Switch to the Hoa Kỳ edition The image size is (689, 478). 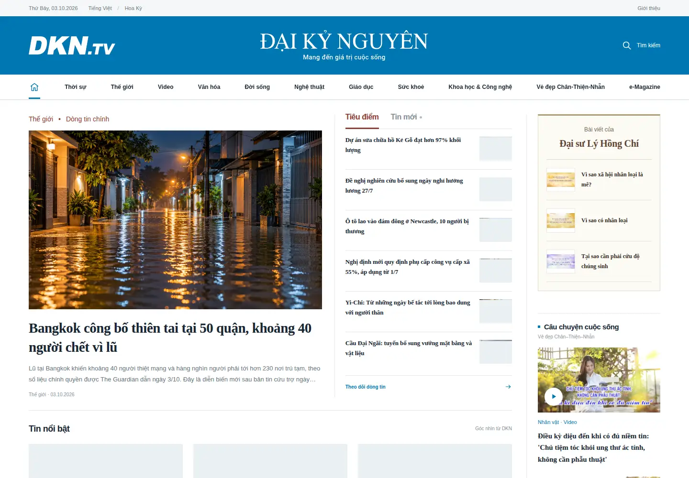[x=133, y=8]
